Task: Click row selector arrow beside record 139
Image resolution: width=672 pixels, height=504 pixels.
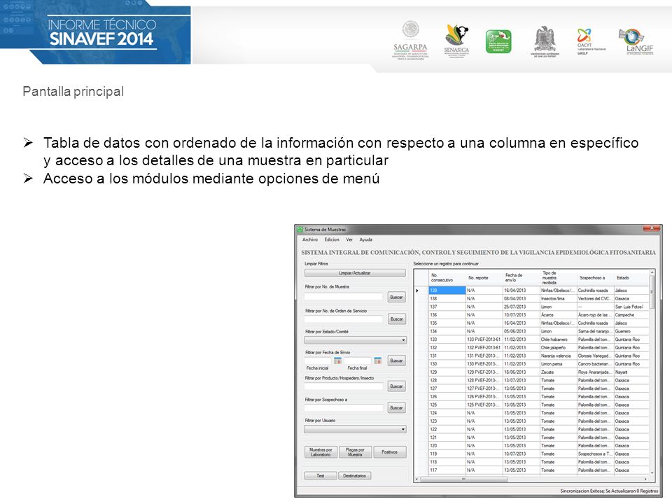Action: 417,290
